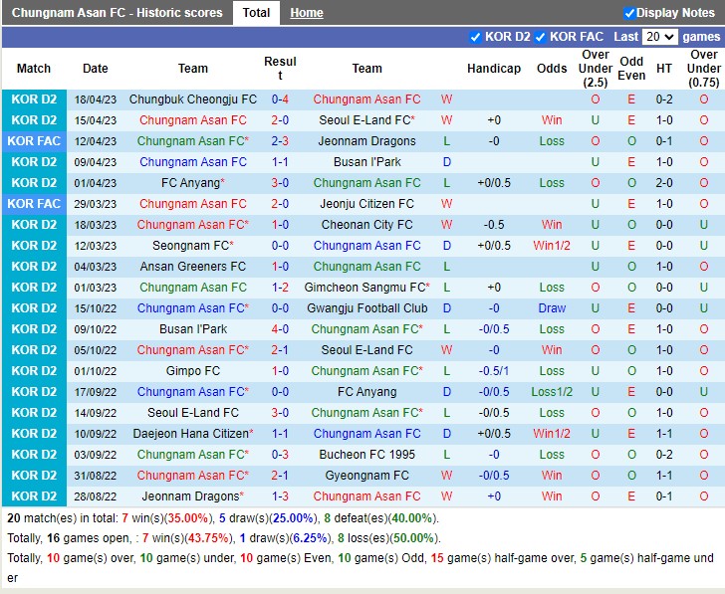The image size is (725, 594).
Task: Toggle the Display Notes checkbox
Action: (628, 13)
